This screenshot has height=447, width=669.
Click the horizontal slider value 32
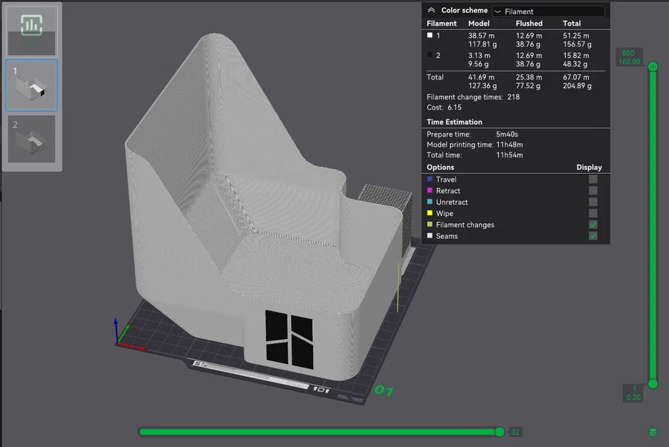point(515,432)
